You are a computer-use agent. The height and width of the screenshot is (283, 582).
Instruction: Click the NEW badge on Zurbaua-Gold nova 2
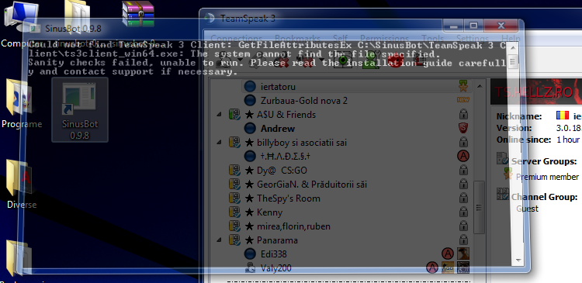(x=462, y=100)
